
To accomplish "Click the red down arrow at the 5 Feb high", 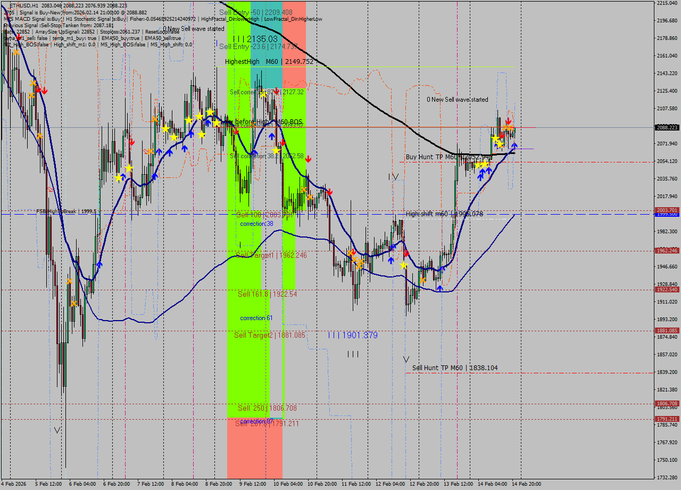I will (x=38, y=89).
